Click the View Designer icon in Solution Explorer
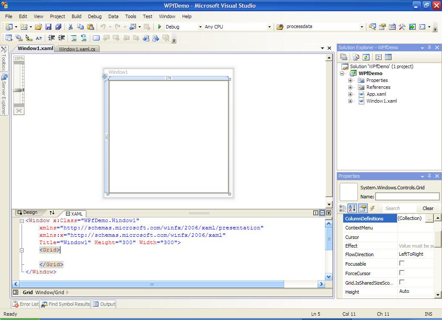442x320 pixels. pyautogui.click(x=388, y=57)
